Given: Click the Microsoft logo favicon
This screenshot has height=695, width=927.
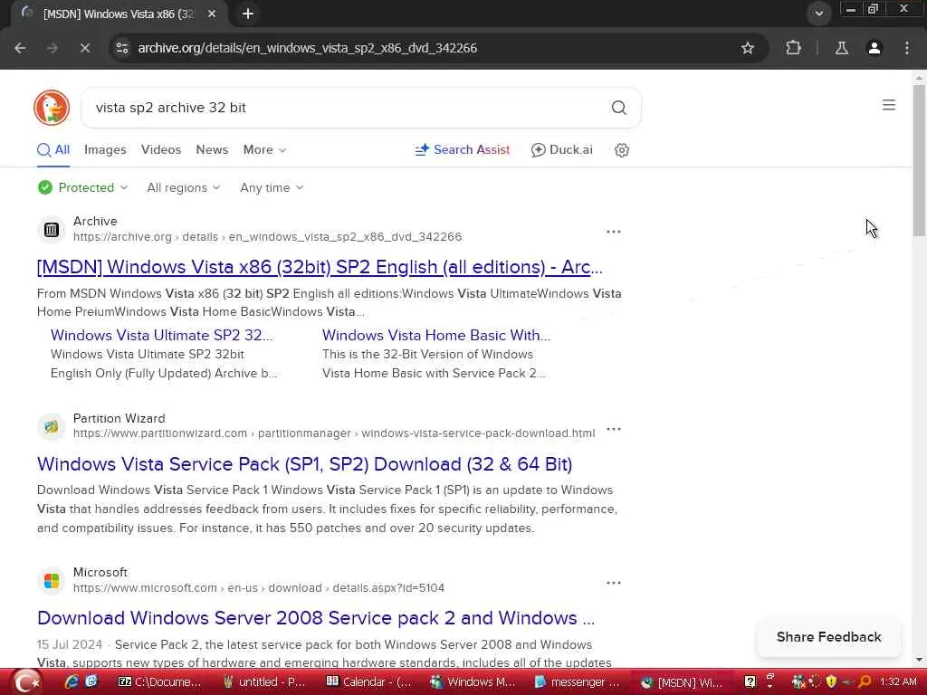Looking at the screenshot, I should pyautogui.click(x=52, y=580).
